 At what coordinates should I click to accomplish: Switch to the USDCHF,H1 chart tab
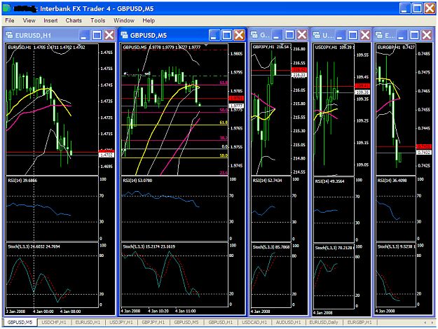pyautogui.click(x=54, y=322)
